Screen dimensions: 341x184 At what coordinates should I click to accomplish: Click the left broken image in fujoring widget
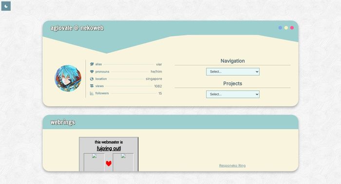(94, 162)
